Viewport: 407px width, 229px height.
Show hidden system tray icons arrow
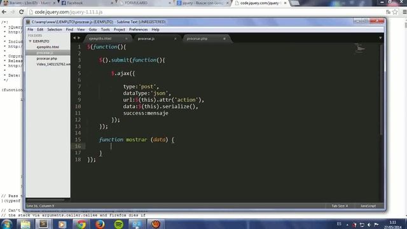pyautogui.click(x=347, y=225)
